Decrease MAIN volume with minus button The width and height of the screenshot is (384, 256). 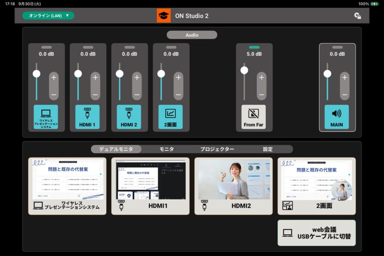coord(344,94)
